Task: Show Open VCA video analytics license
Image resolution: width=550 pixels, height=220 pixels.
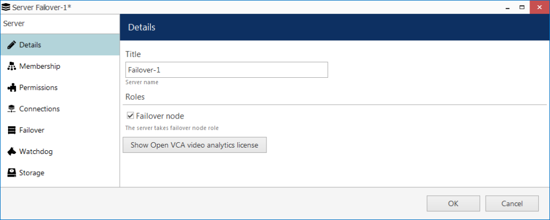Action: click(x=194, y=145)
